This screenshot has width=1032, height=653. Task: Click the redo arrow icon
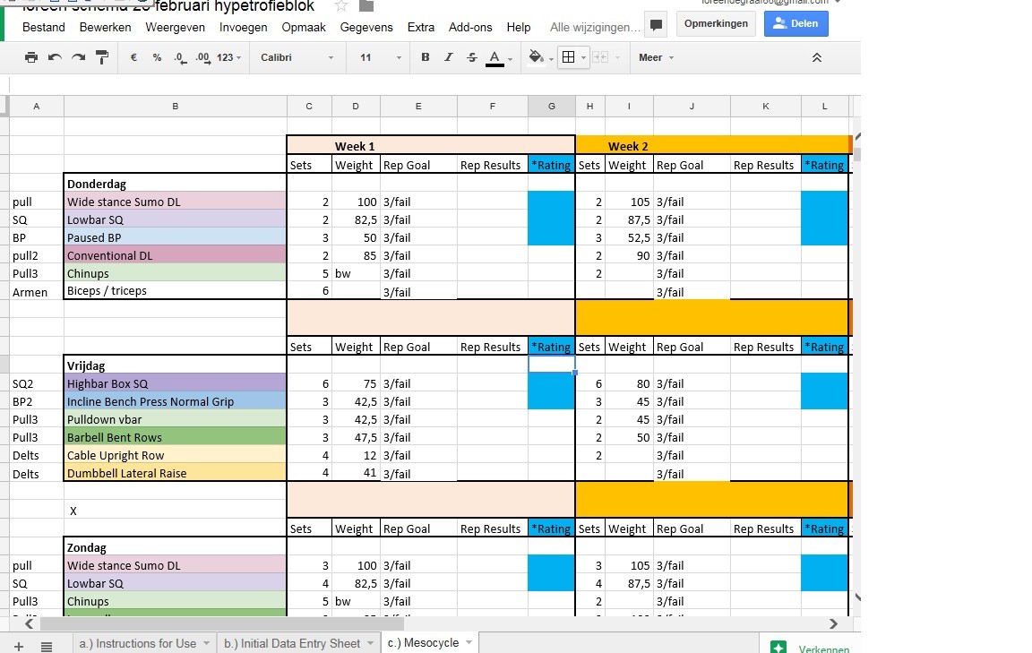pos(79,57)
